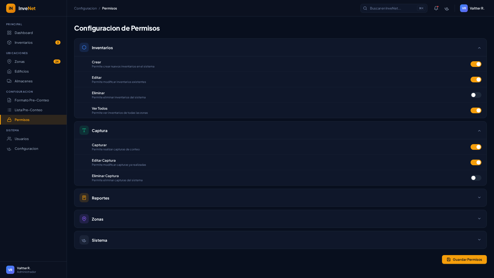The height and width of the screenshot is (278, 494).
Task: Click the Zonas section pin icon
Action: (x=84, y=219)
